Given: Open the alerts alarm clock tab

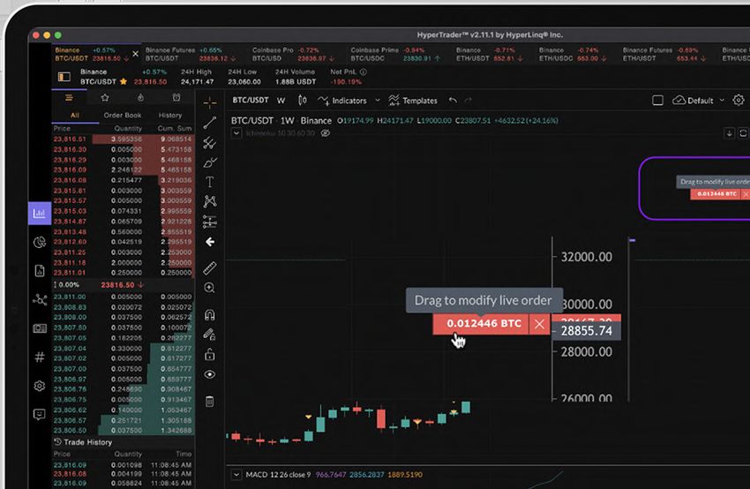Looking at the screenshot, I should coord(176,98).
